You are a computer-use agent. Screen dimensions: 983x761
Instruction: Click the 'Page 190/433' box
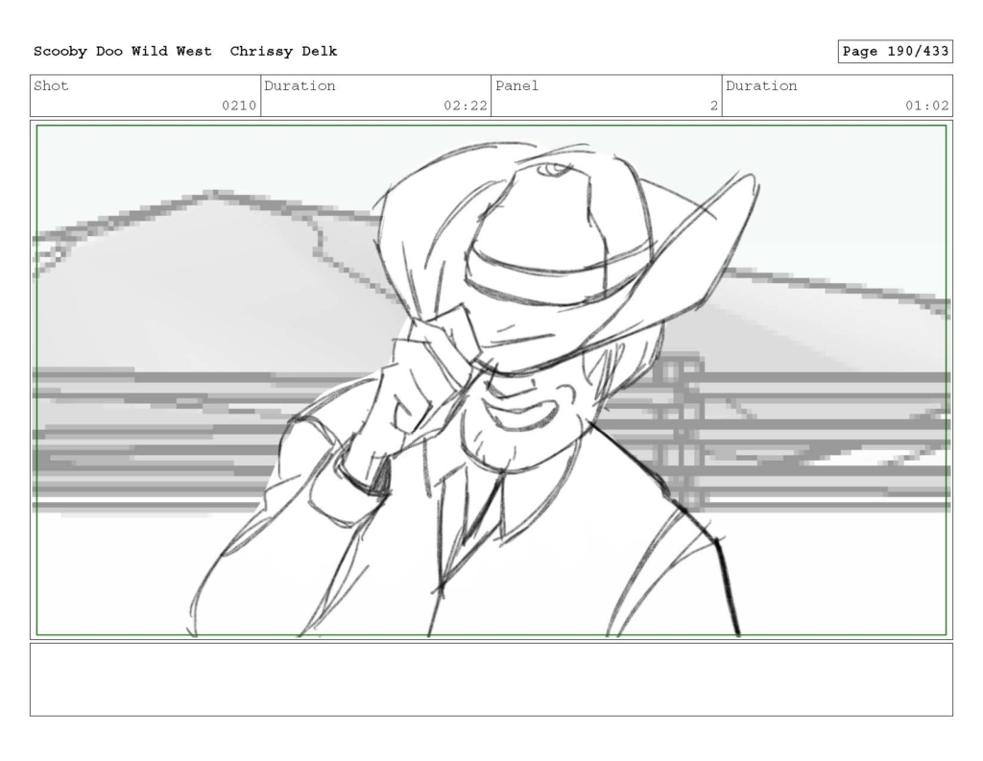[x=896, y=52]
